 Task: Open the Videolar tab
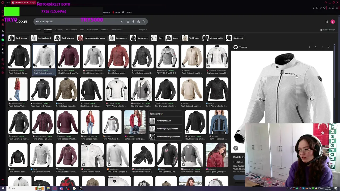(x=104, y=29)
